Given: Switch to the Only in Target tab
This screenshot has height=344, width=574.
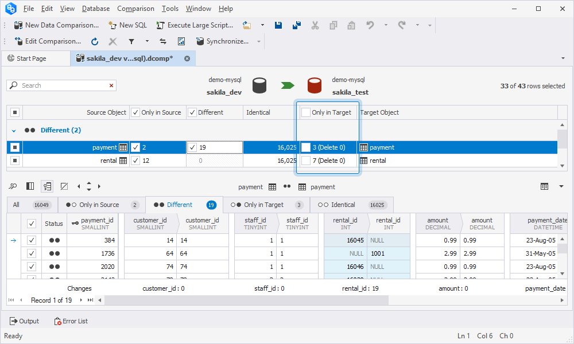Looking at the screenshot, I should point(263,205).
